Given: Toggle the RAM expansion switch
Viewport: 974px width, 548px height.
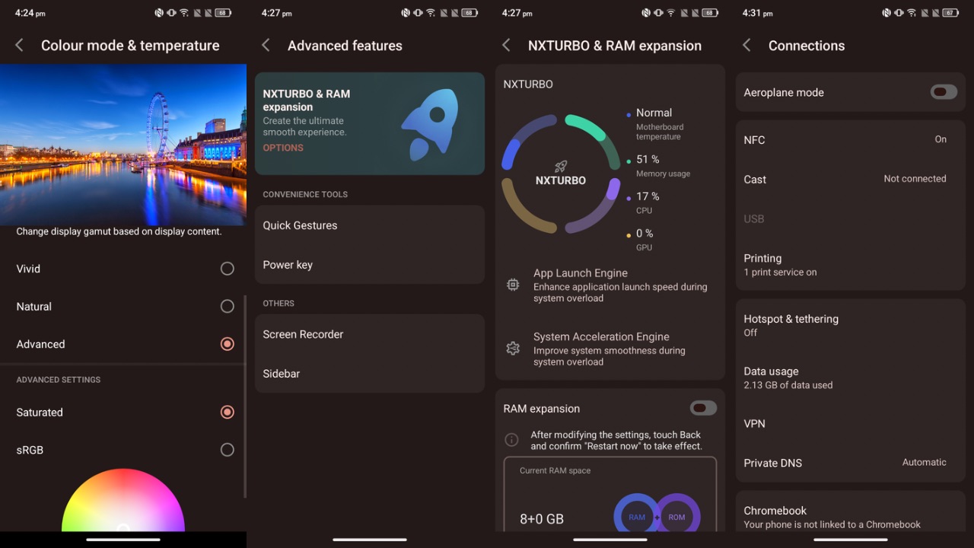Looking at the screenshot, I should (x=703, y=409).
